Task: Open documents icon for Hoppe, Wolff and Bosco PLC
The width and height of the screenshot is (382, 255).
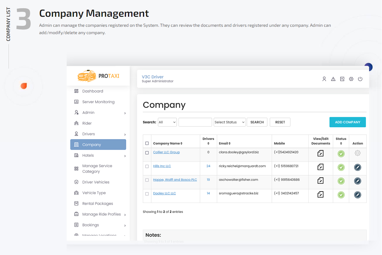Action: pyautogui.click(x=320, y=181)
